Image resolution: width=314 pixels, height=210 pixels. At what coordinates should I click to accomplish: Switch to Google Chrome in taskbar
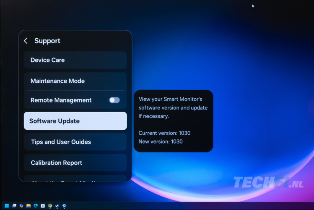(50, 205)
